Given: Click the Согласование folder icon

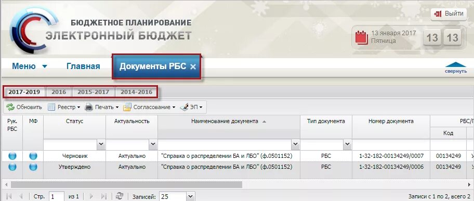Looking at the screenshot, I should tap(127, 107).
